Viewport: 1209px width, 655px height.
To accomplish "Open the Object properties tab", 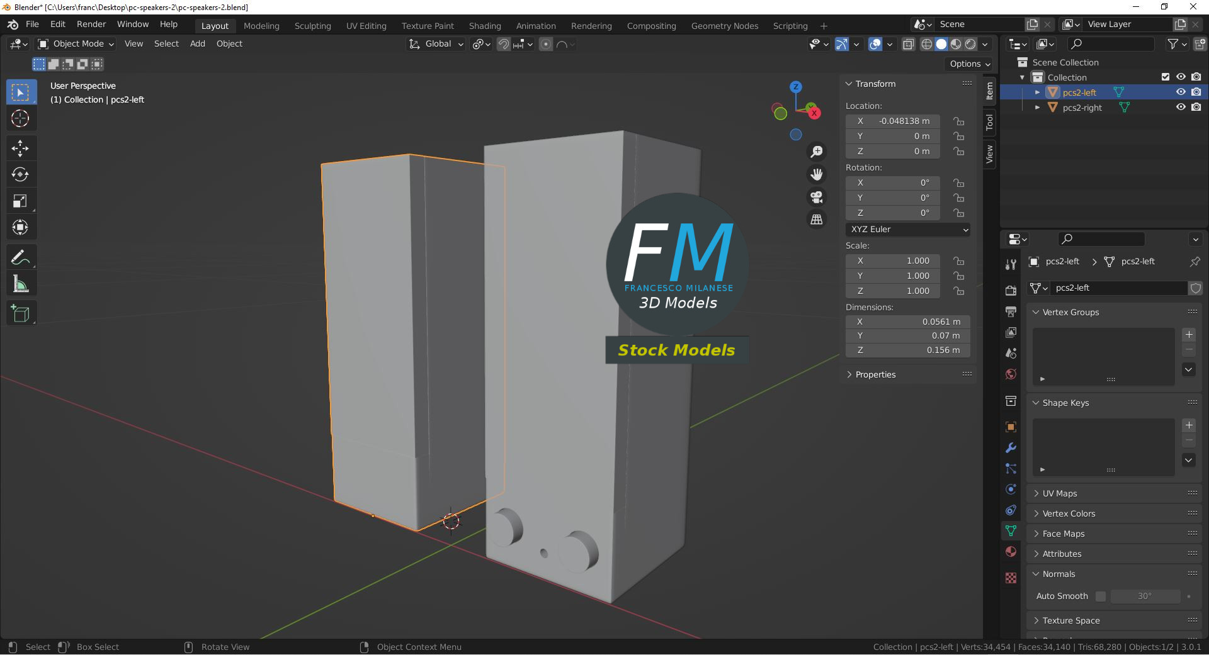I will 1011,427.
